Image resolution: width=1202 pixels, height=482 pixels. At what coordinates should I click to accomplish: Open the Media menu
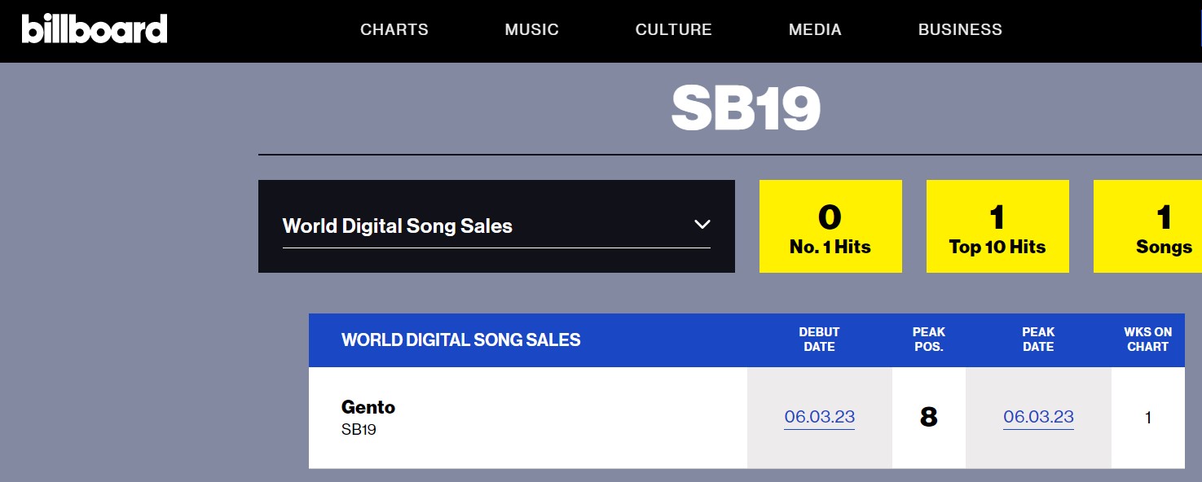(x=815, y=30)
